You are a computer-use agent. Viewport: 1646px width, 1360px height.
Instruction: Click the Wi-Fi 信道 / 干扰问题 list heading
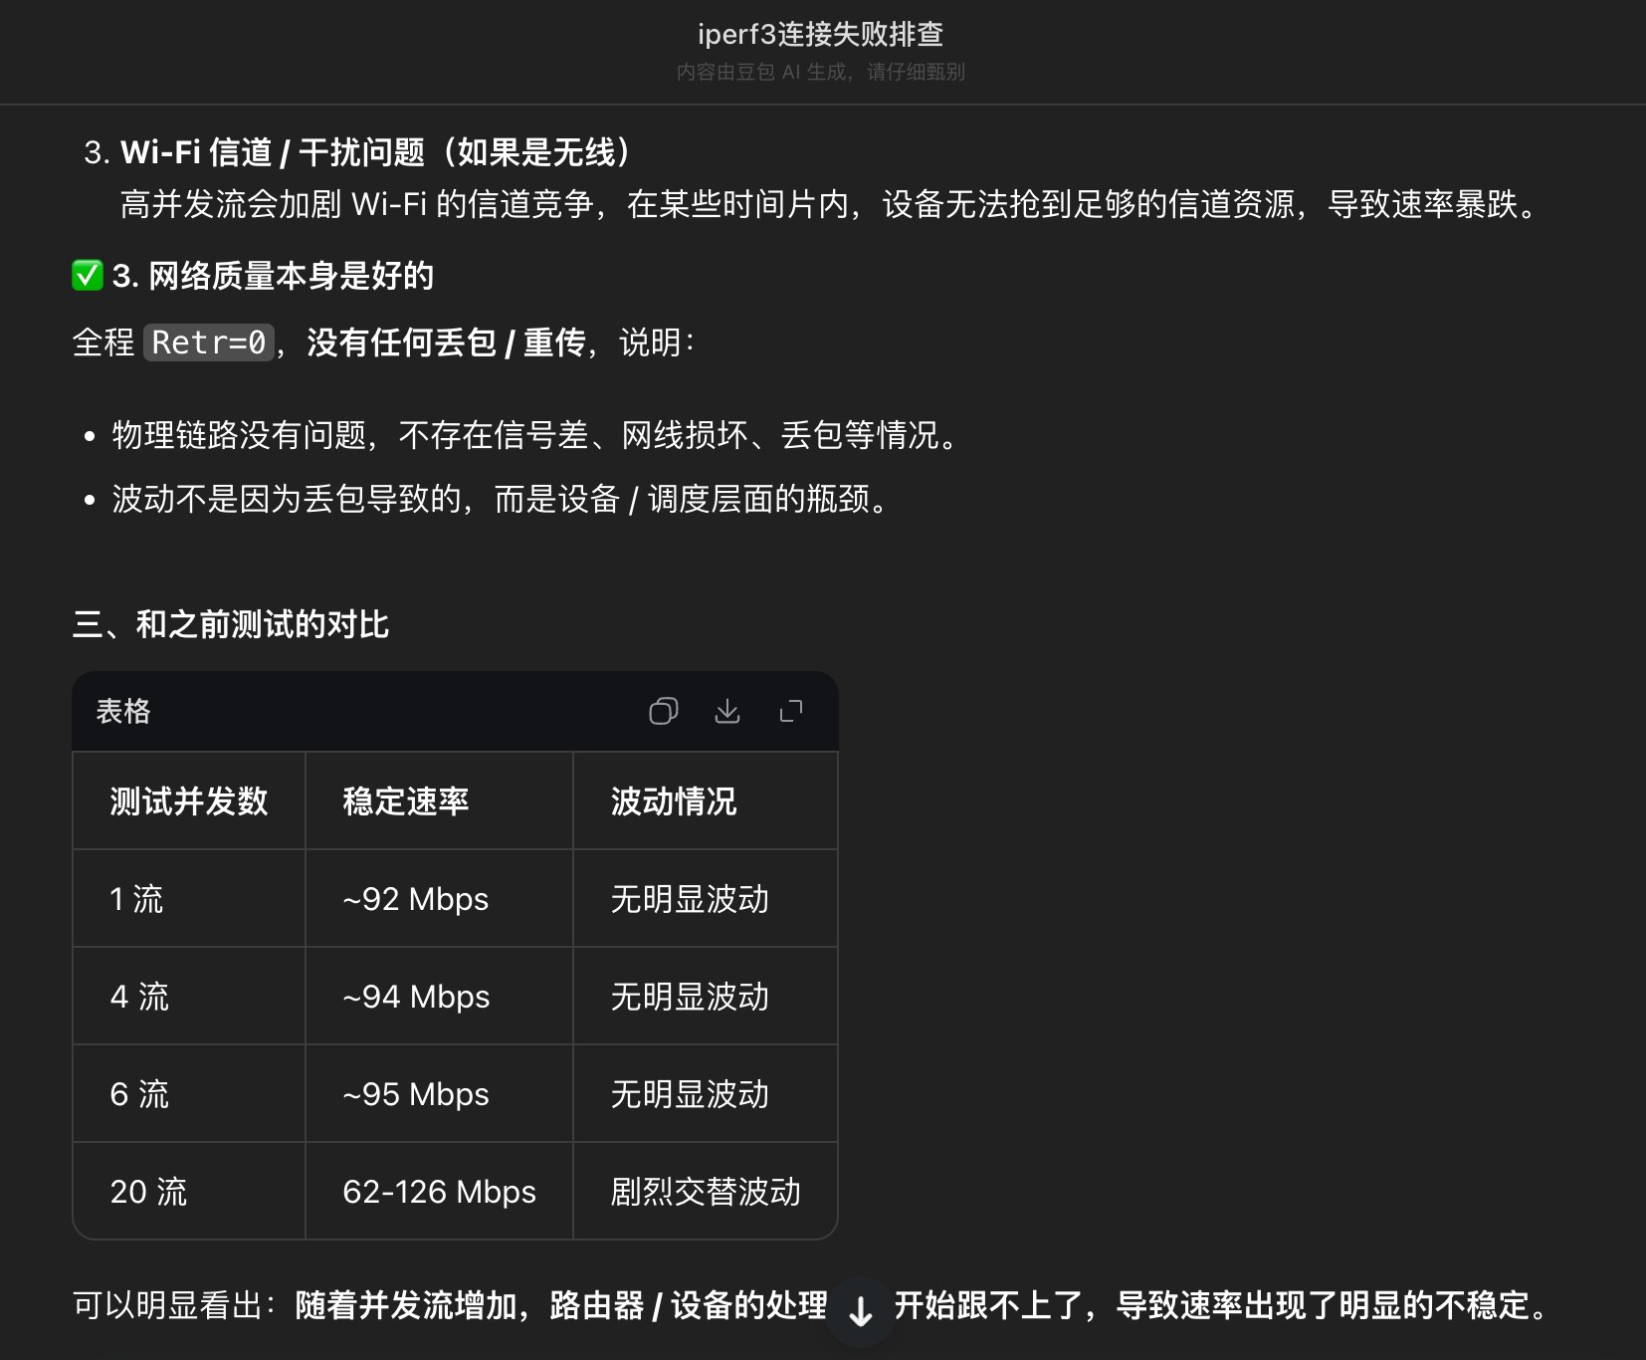coord(376,152)
